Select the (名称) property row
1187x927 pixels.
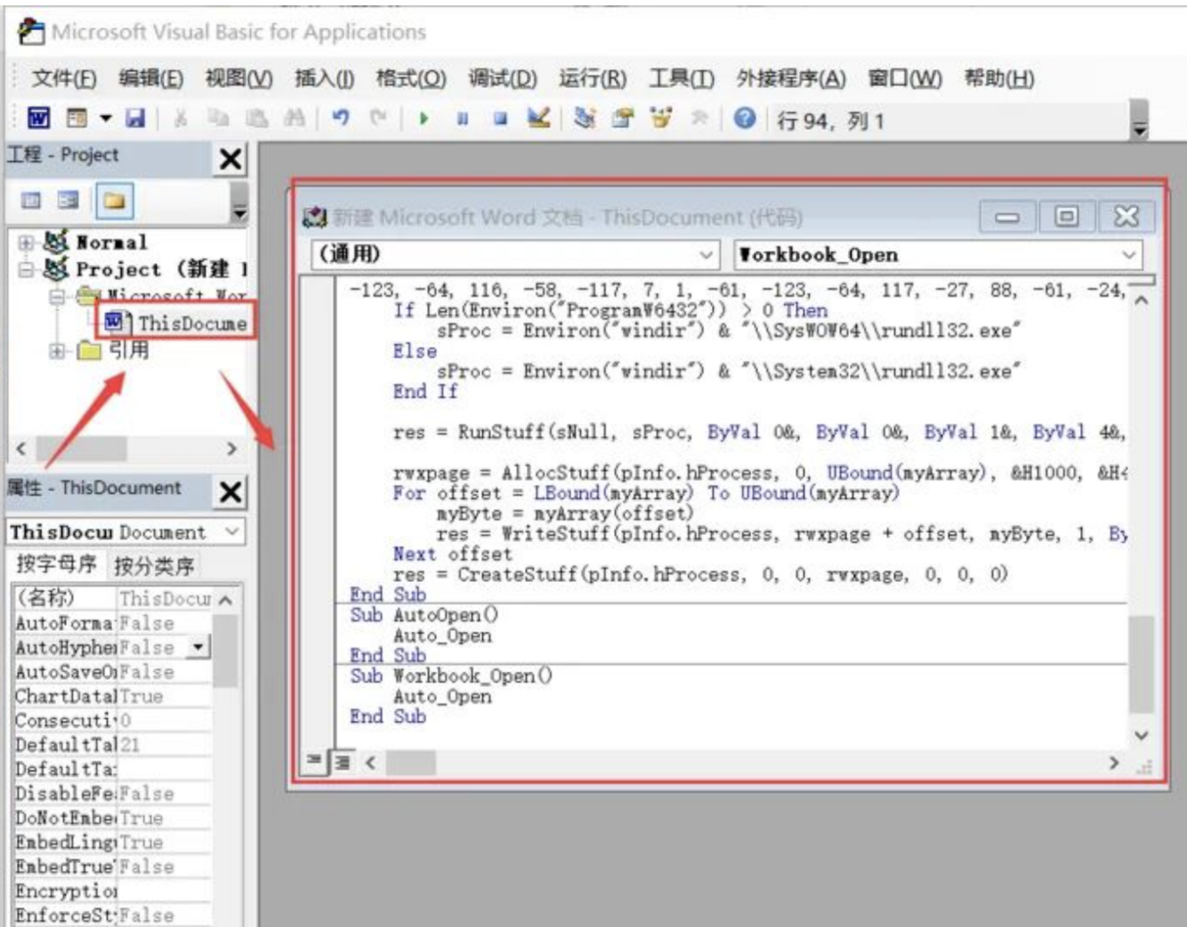(x=112, y=598)
